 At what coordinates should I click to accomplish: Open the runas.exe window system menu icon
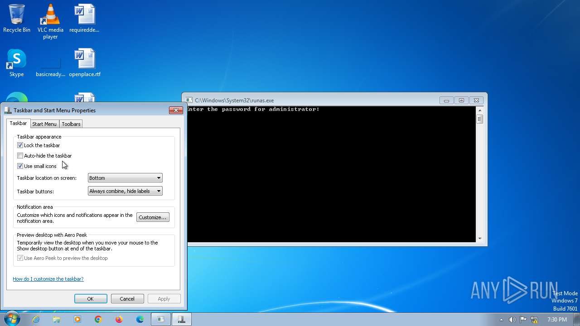click(190, 100)
